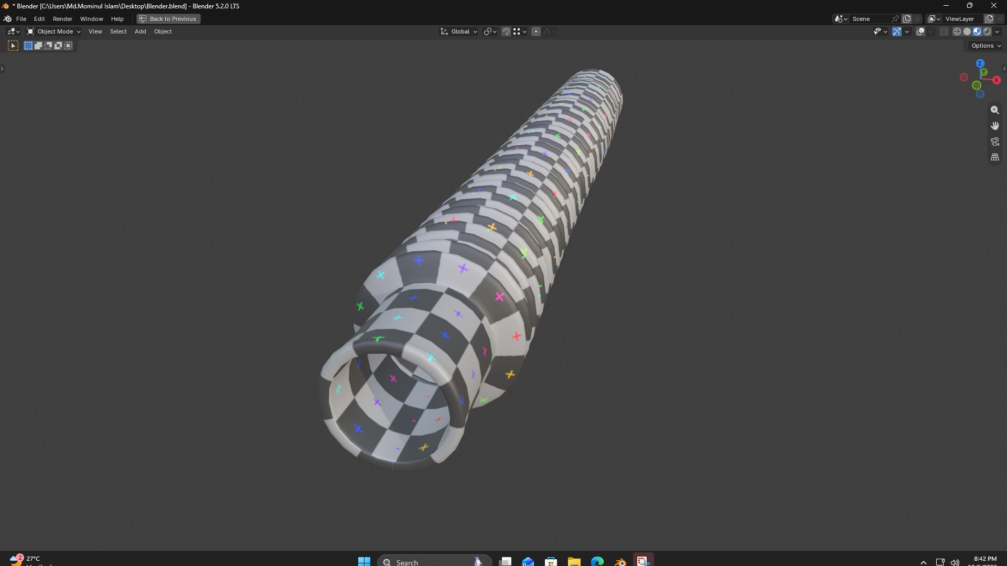
Task: Open the Window menu
Action: pyautogui.click(x=91, y=19)
